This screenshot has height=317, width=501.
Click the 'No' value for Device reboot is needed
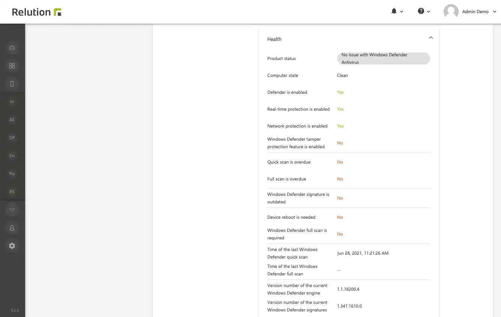tap(340, 217)
